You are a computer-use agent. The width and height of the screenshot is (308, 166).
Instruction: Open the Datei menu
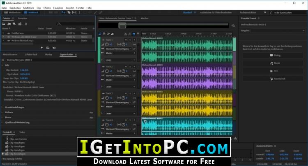[x=4, y=8]
